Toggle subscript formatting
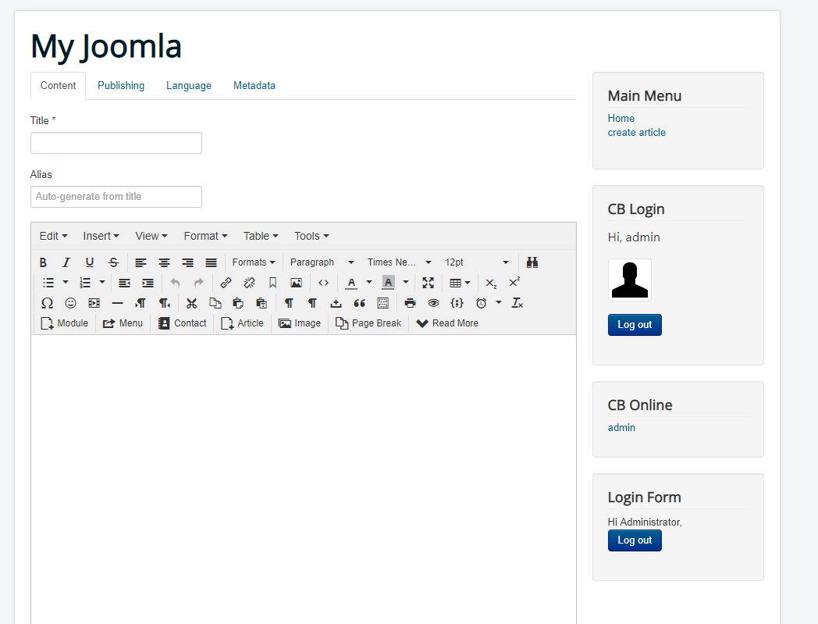Screen dimensions: 818x624 [x=491, y=283]
